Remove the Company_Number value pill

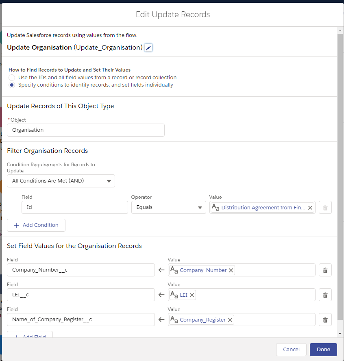(231, 270)
